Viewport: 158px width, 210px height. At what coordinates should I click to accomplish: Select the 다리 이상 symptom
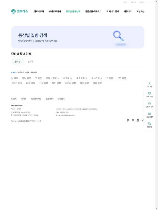68,78
